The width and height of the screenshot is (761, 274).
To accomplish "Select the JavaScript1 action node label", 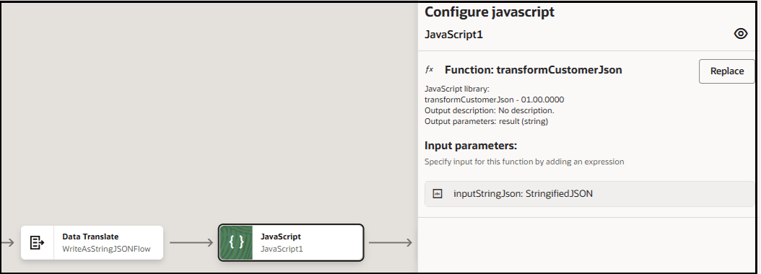I will [282, 249].
